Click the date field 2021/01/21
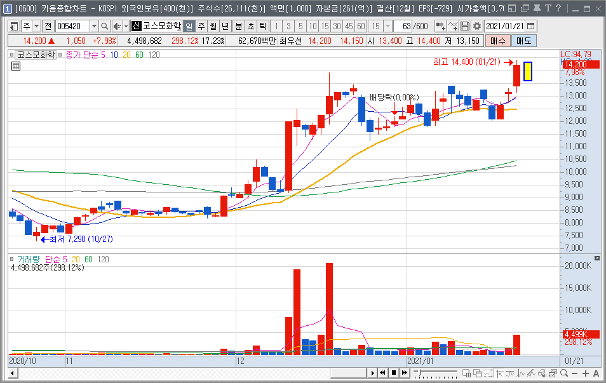This screenshot has width=606, height=383. 505,26
